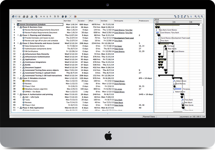Select the start-to-finish link icon

(185, 16)
